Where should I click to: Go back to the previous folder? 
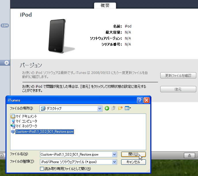pos(107,108)
